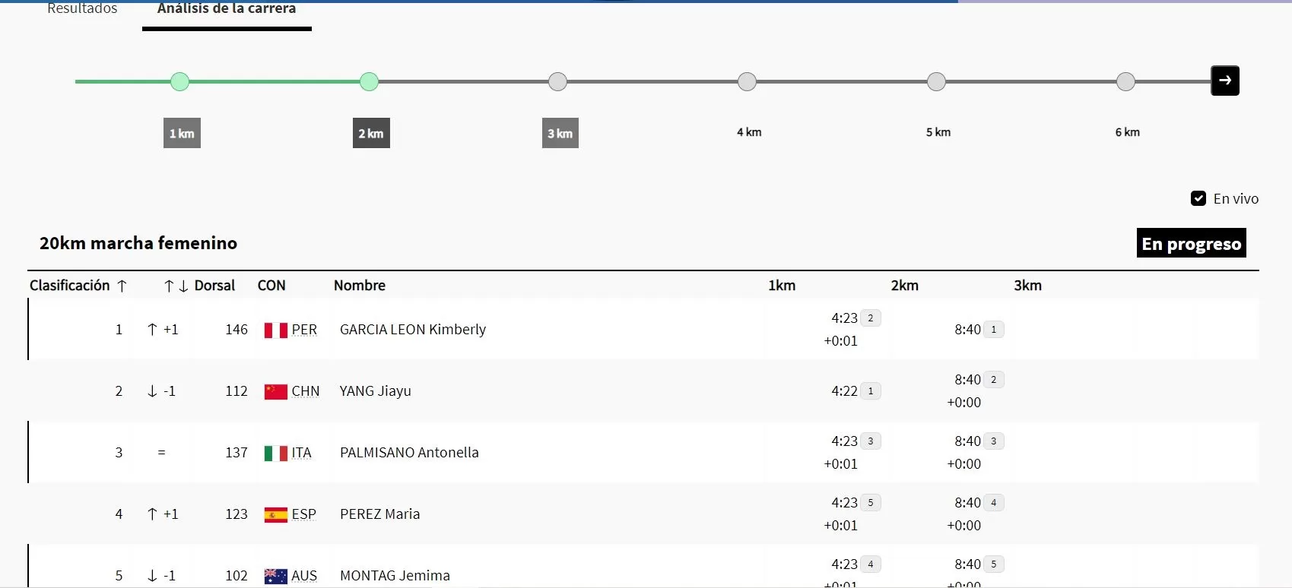This screenshot has height=588, width=1292.
Task: Switch to the Resultados tab
Action: click(x=82, y=8)
